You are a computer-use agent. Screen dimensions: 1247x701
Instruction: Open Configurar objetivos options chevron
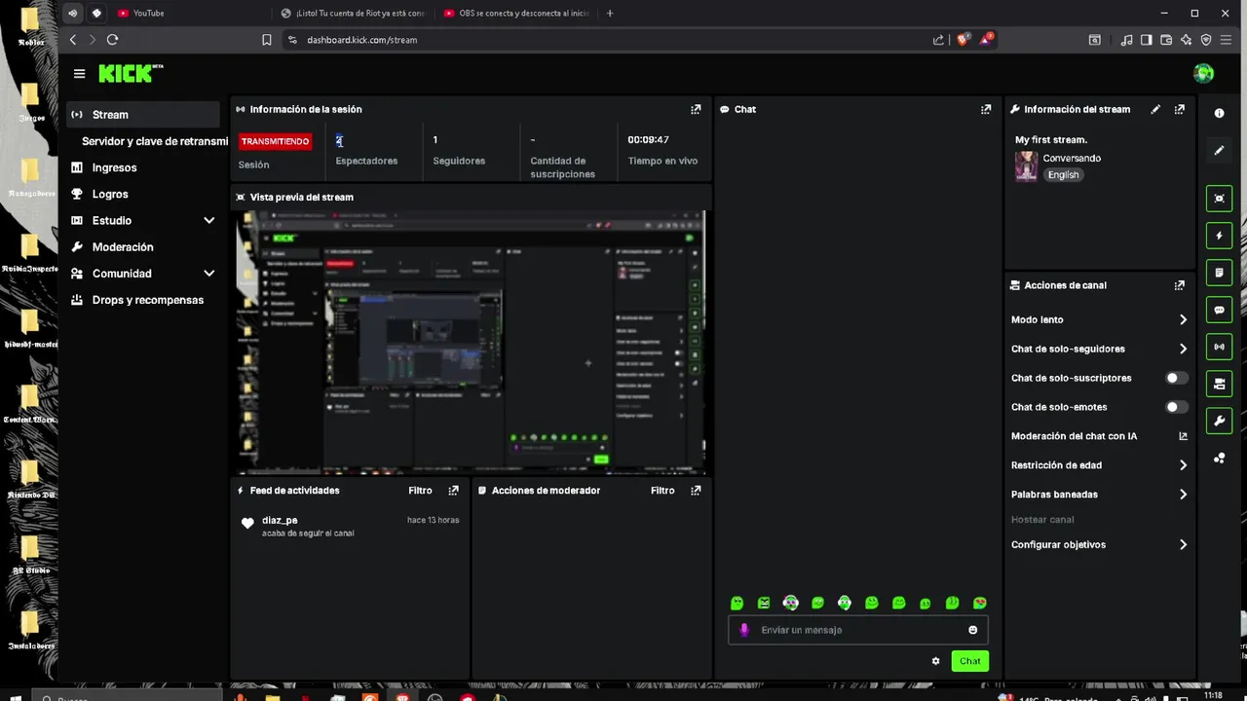(1183, 545)
